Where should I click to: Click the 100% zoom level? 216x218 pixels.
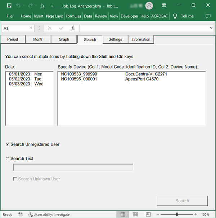click(x=205, y=214)
